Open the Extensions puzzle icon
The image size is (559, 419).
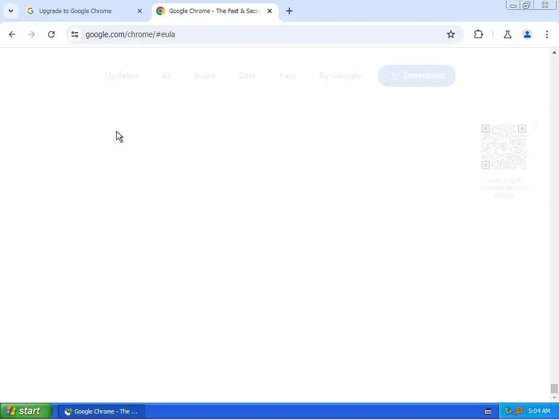(478, 34)
